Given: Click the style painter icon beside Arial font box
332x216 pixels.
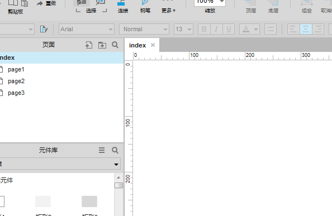Looking at the screenshot, I should point(44,29).
